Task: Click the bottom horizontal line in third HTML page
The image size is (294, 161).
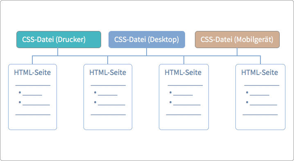Action: (183, 115)
